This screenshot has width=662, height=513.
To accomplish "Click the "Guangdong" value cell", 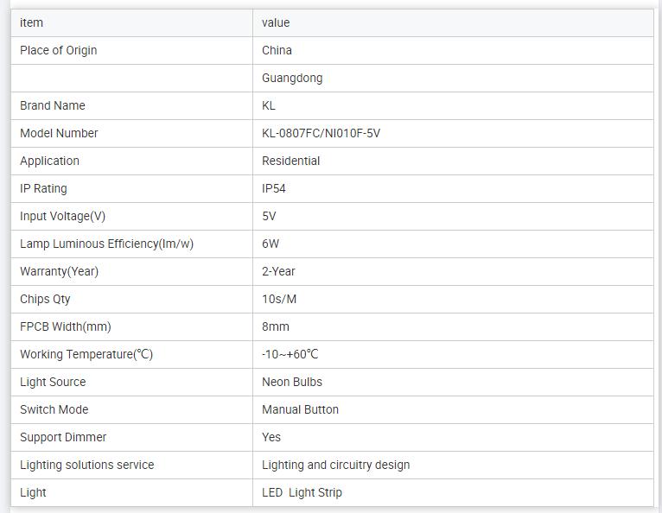I will (292, 78).
